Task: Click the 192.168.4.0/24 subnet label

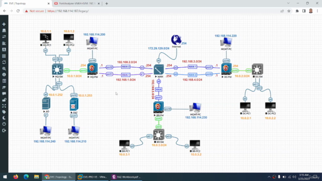Action: [x=192, y=80]
